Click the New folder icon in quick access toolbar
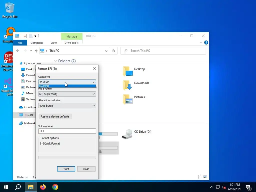Screen dimensions: 256x192 (31, 36)
